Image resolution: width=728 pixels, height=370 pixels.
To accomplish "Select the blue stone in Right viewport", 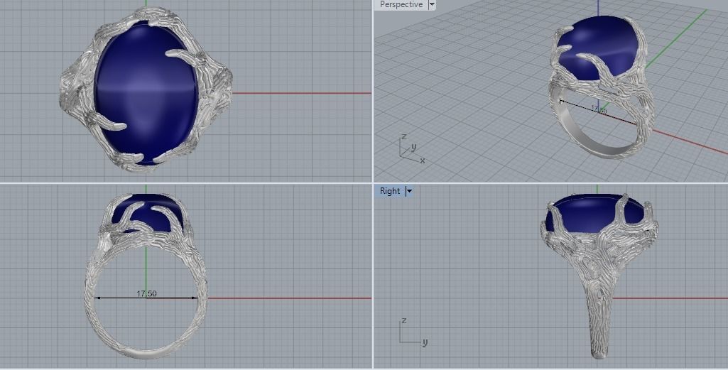I will point(594,214).
